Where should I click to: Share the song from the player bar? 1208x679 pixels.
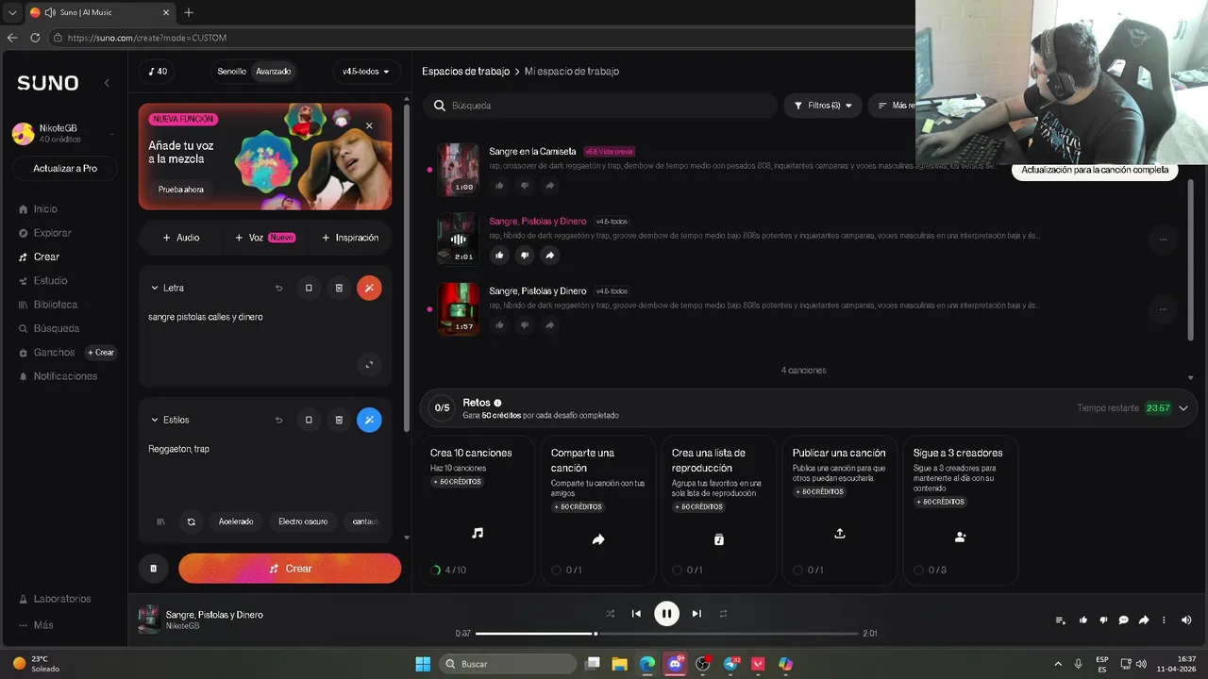click(1144, 620)
